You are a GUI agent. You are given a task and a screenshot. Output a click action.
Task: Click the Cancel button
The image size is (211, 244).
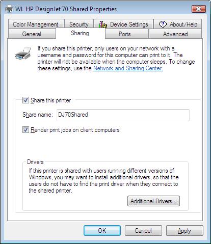(143, 231)
